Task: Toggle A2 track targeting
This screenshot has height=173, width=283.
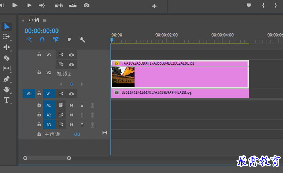Action: (49, 115)
